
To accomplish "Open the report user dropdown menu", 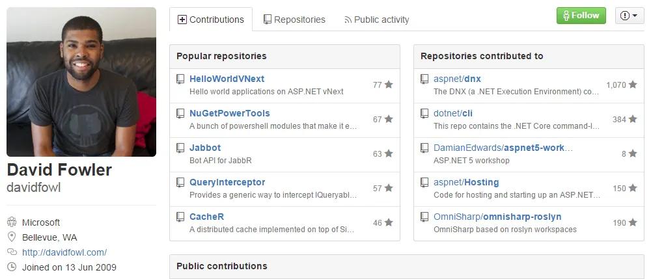I will [629, 16].
